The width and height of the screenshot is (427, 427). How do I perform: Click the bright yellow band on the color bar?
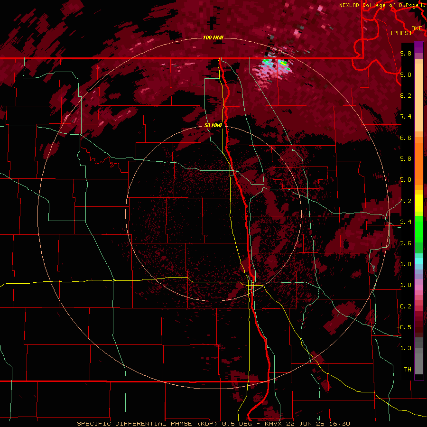pos(419,203)
